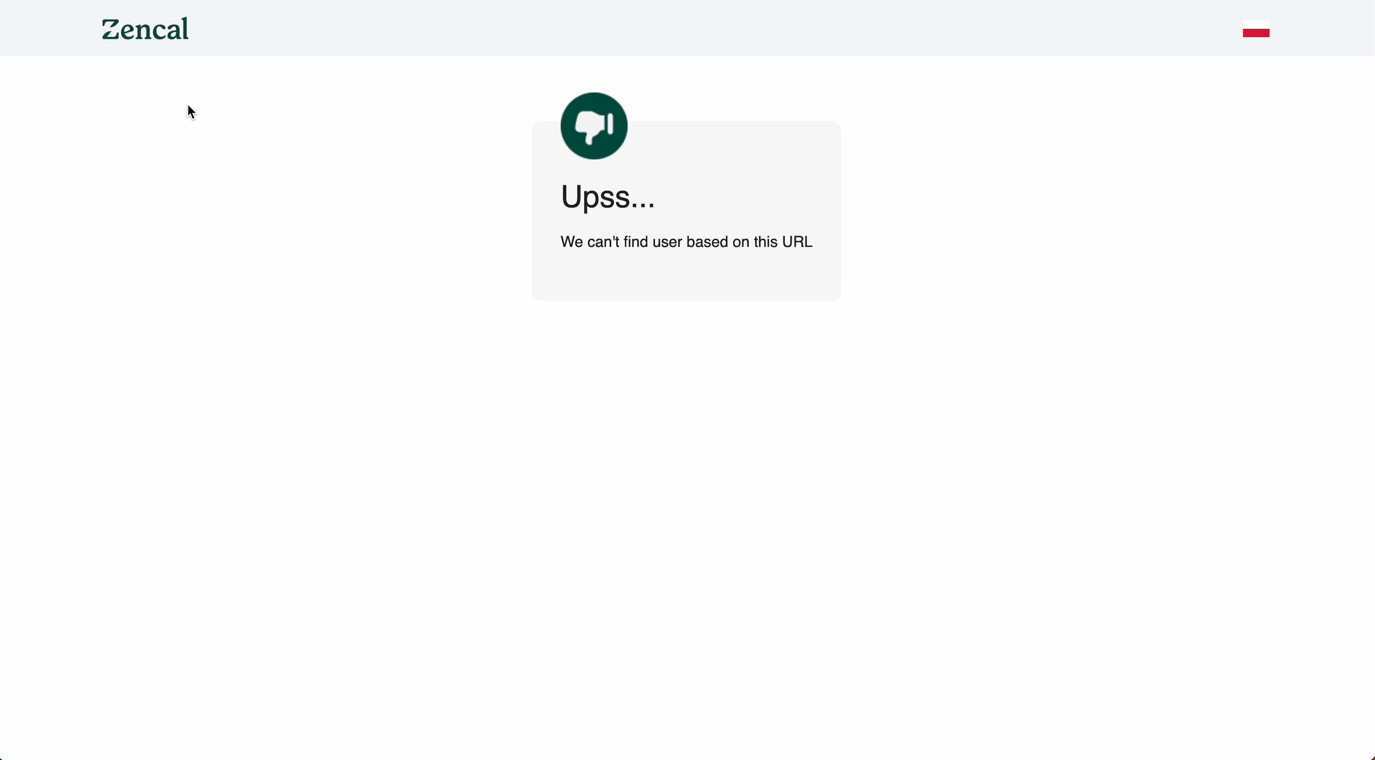Select the "Upss..." heading text
1375x760 pixels.
(x=607, y=196)
